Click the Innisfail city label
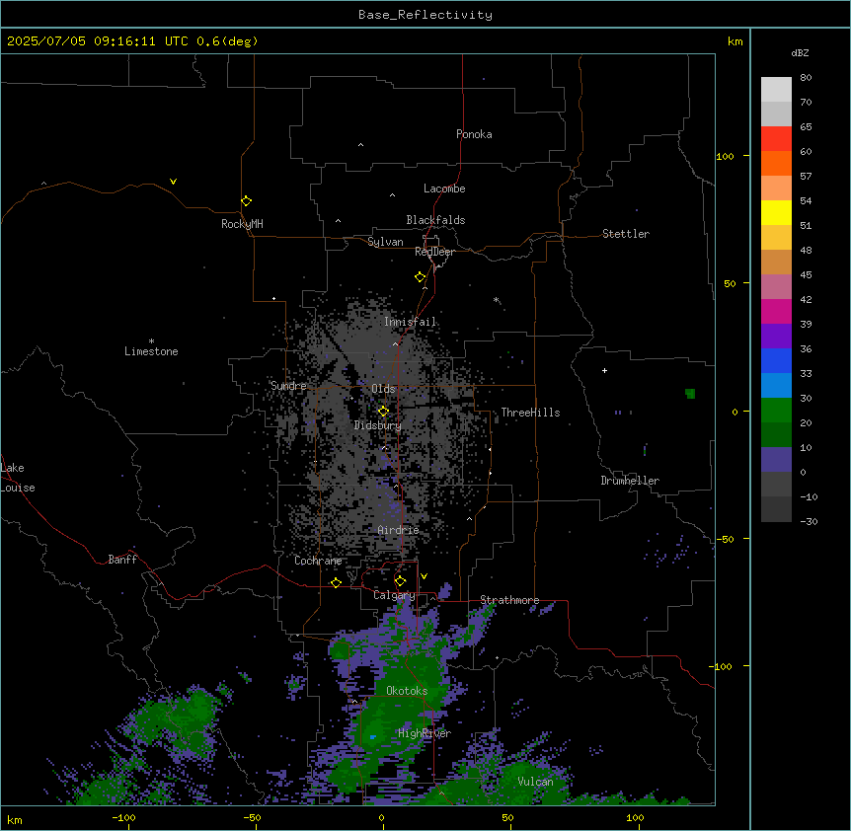Viewport: 851px width, 831px height. 411,322
